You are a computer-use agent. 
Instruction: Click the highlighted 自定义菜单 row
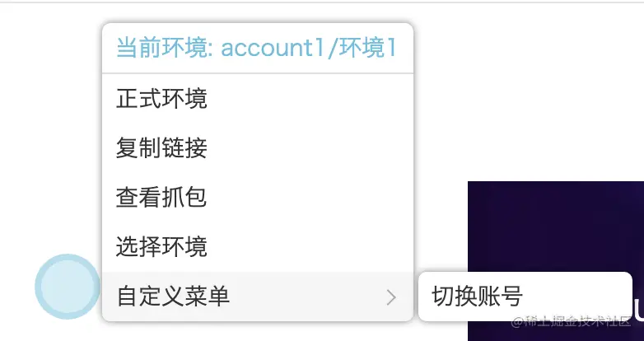point(258,297)
